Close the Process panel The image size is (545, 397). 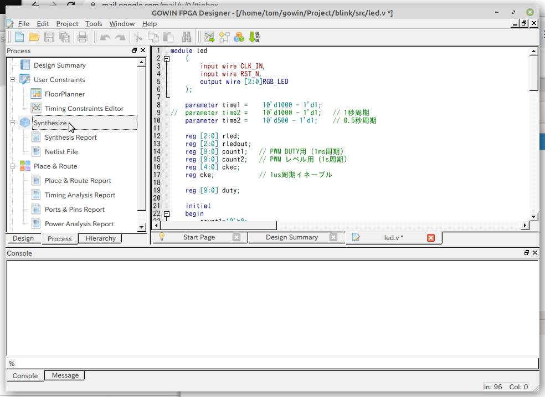point(143,50)
